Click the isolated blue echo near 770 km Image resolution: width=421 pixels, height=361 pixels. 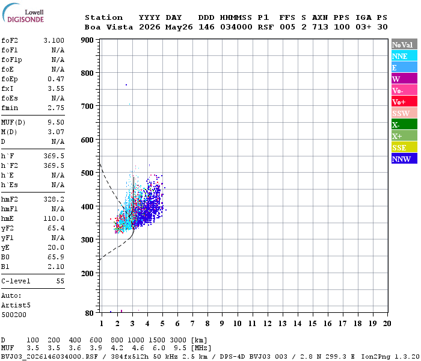[126, 85]
